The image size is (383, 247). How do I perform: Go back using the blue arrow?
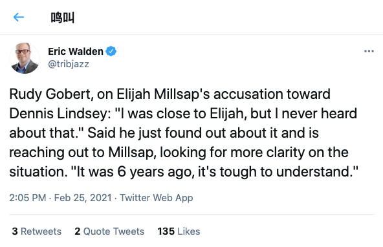19,17
